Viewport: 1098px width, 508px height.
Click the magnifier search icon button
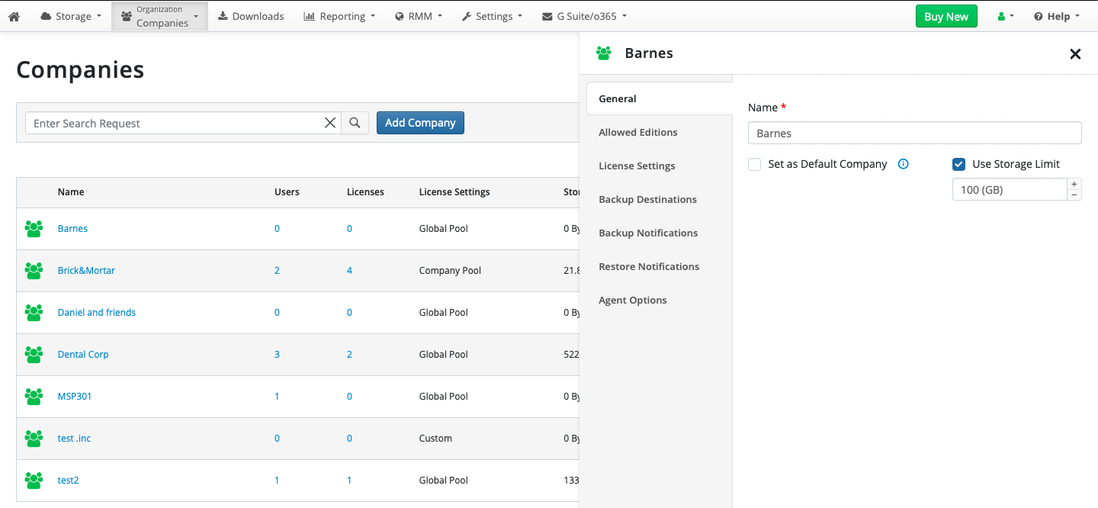coord(355,123)
